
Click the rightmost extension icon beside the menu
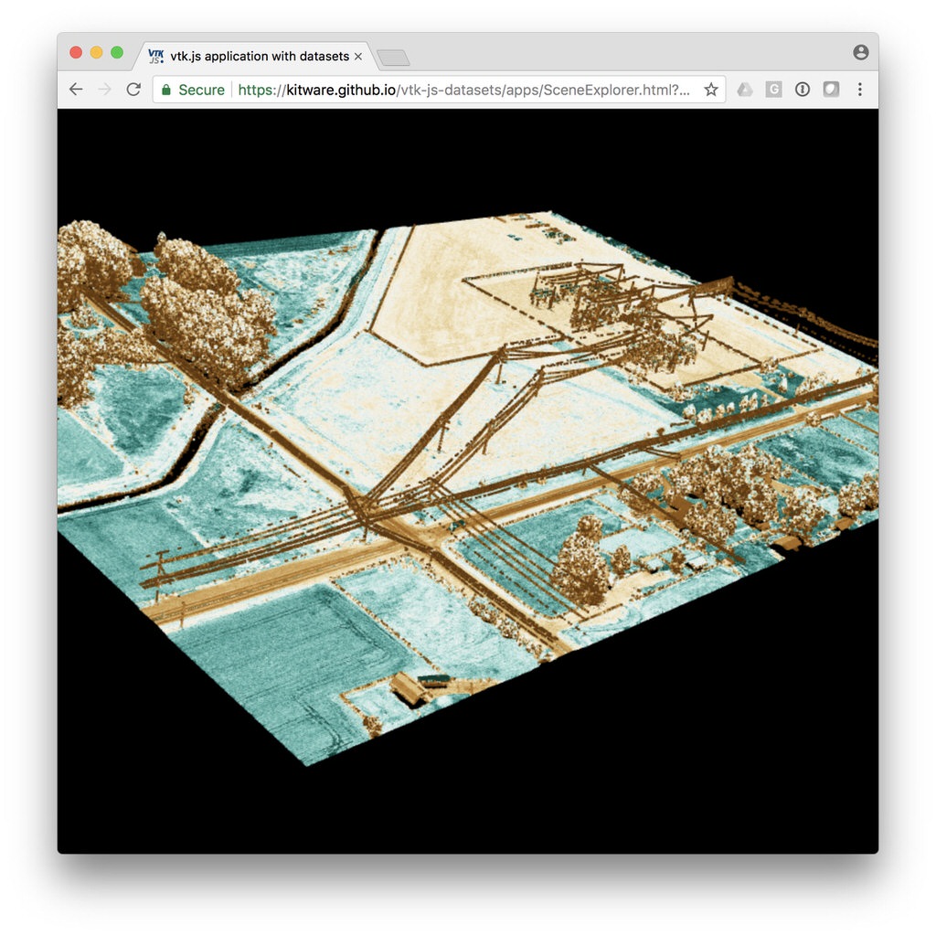(x=830, y=89)
